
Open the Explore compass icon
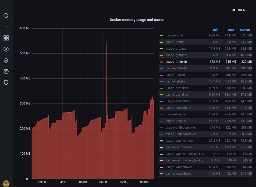click(x=6, y=49)
